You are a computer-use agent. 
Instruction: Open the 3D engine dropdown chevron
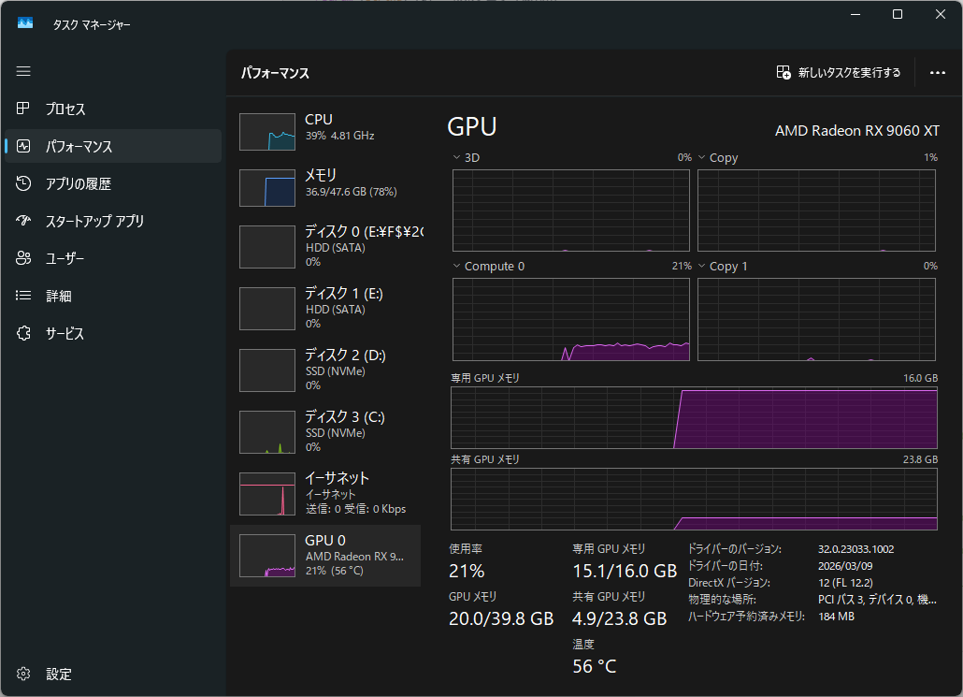pos(456,157)
